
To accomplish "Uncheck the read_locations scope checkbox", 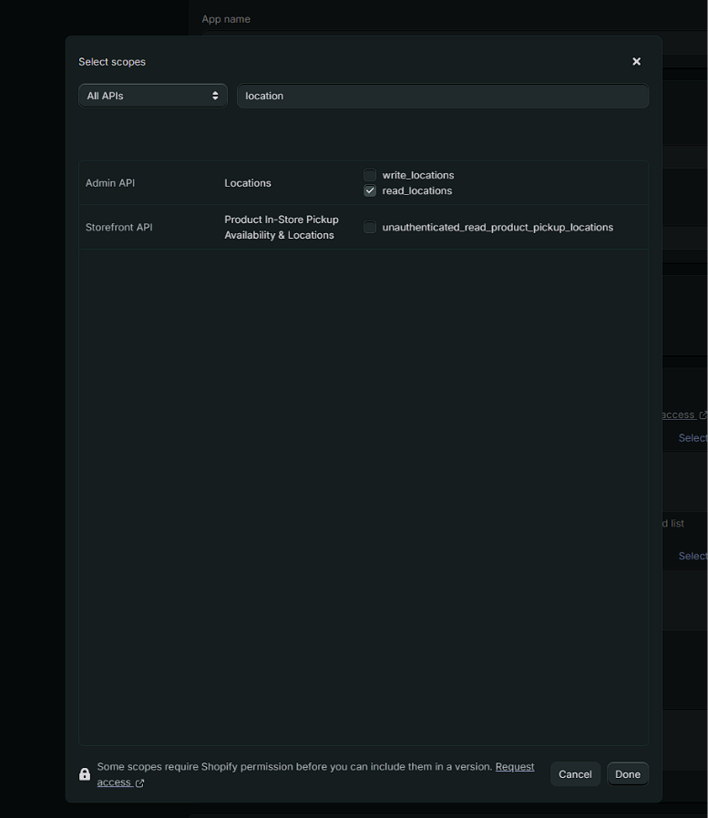I will click(x=370, y=191).
